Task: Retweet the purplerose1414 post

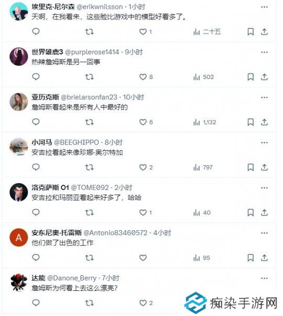Action: coord(89,77)
